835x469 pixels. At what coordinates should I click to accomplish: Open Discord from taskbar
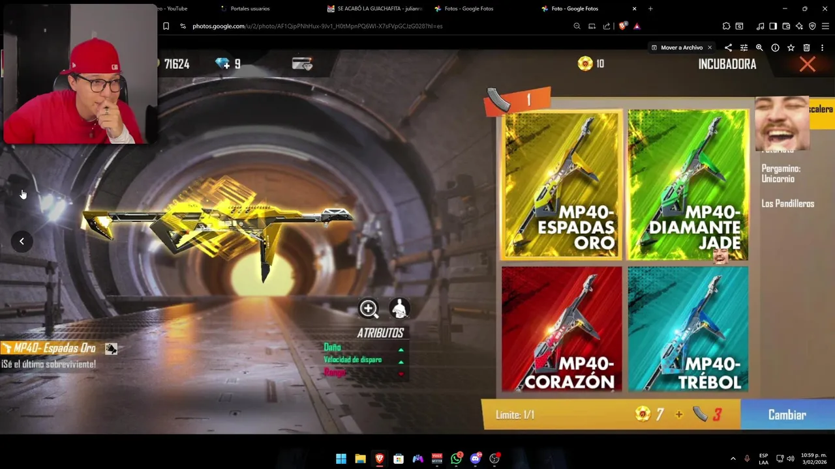click(476, 459)
